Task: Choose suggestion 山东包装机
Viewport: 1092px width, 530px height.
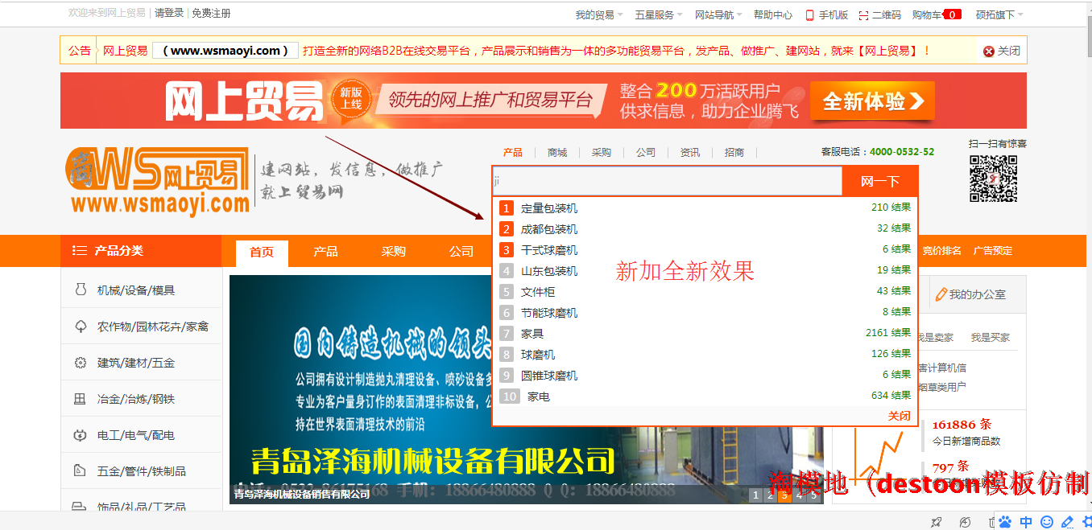Action: 705,271
